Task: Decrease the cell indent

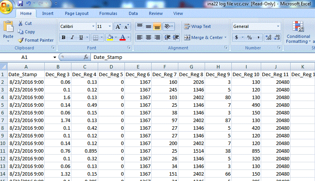Action: 167,38
